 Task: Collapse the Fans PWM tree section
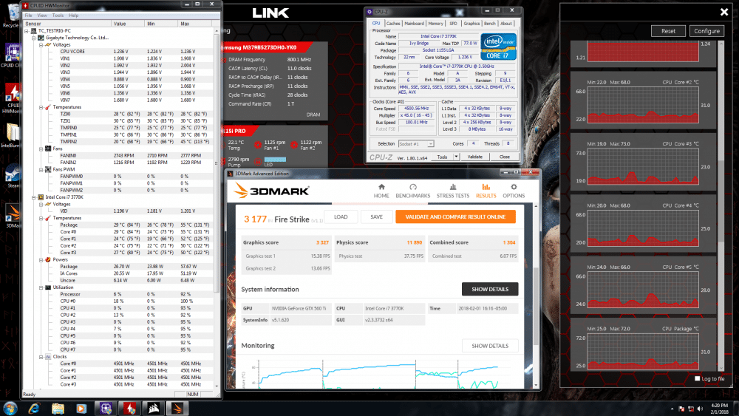pyautogui.click(x=41, y=170)
